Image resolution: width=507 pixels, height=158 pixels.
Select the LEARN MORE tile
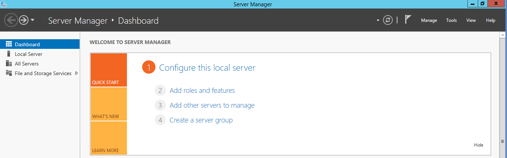[x=108, y=138]
